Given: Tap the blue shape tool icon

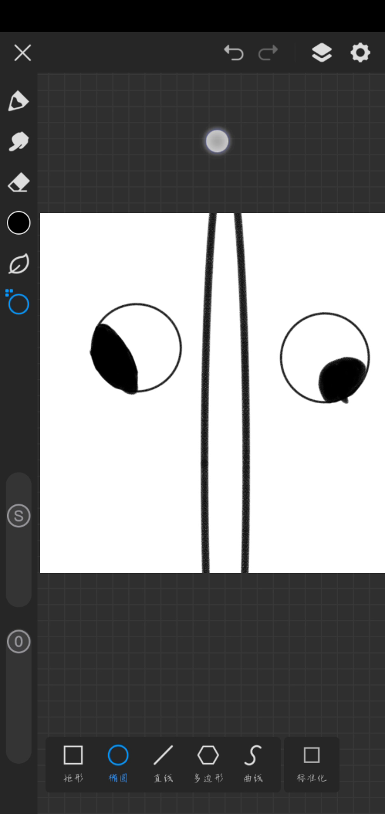Looking at the screenshot, I should pyautogui.click(x=18, y=304).
